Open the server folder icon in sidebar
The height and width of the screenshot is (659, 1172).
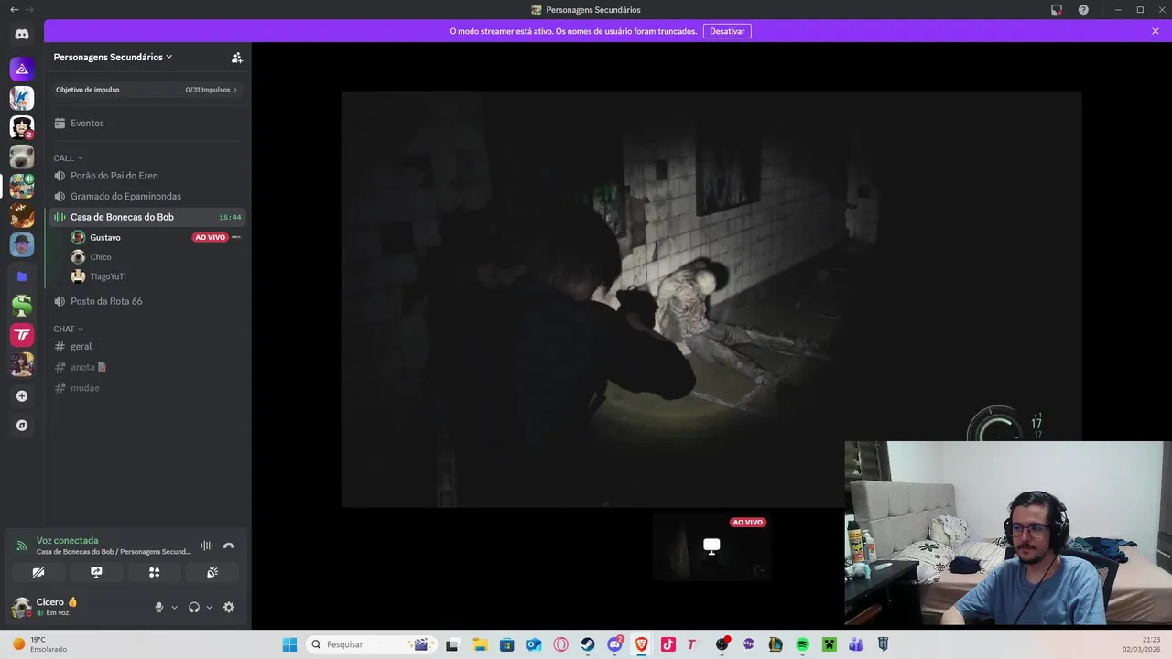click(22, 275)
